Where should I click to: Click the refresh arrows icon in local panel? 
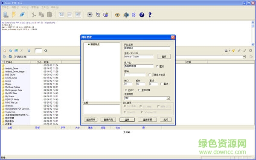46,51
